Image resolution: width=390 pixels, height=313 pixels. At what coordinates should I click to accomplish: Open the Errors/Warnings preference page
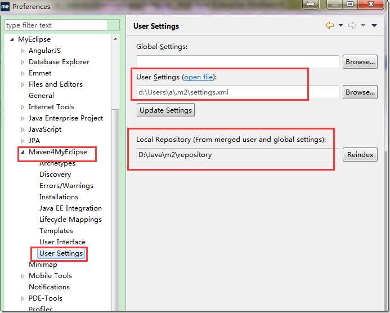66,186
